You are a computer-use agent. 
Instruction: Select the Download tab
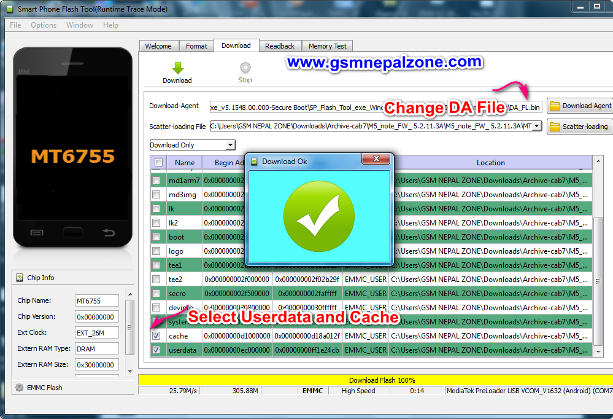click(236, 45)
